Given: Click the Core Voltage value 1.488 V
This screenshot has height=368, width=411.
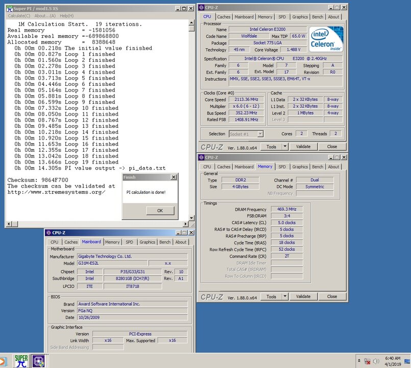Looking at the screenshot, I should tap(293, 50).
